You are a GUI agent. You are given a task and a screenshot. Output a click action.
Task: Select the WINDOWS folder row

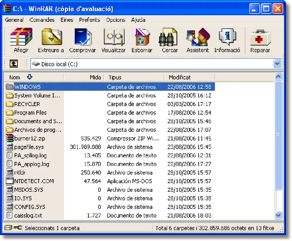tap(110, 87)
